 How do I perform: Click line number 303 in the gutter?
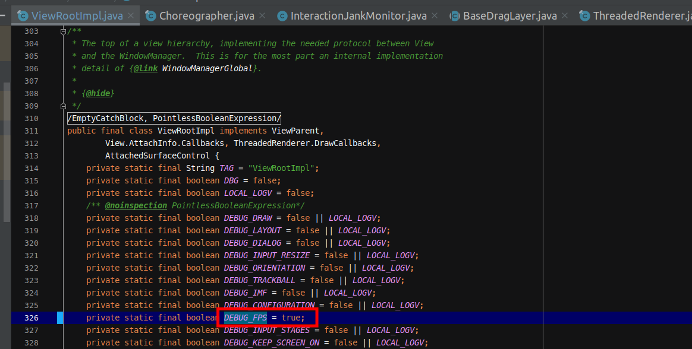point(32,31)
